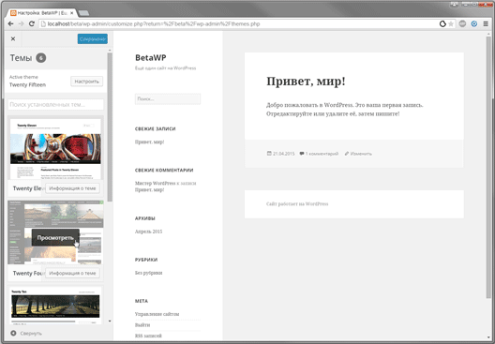Click the blue circular extension icon
The width and height of the screenshot is (495, 344).
coord(474,24)
